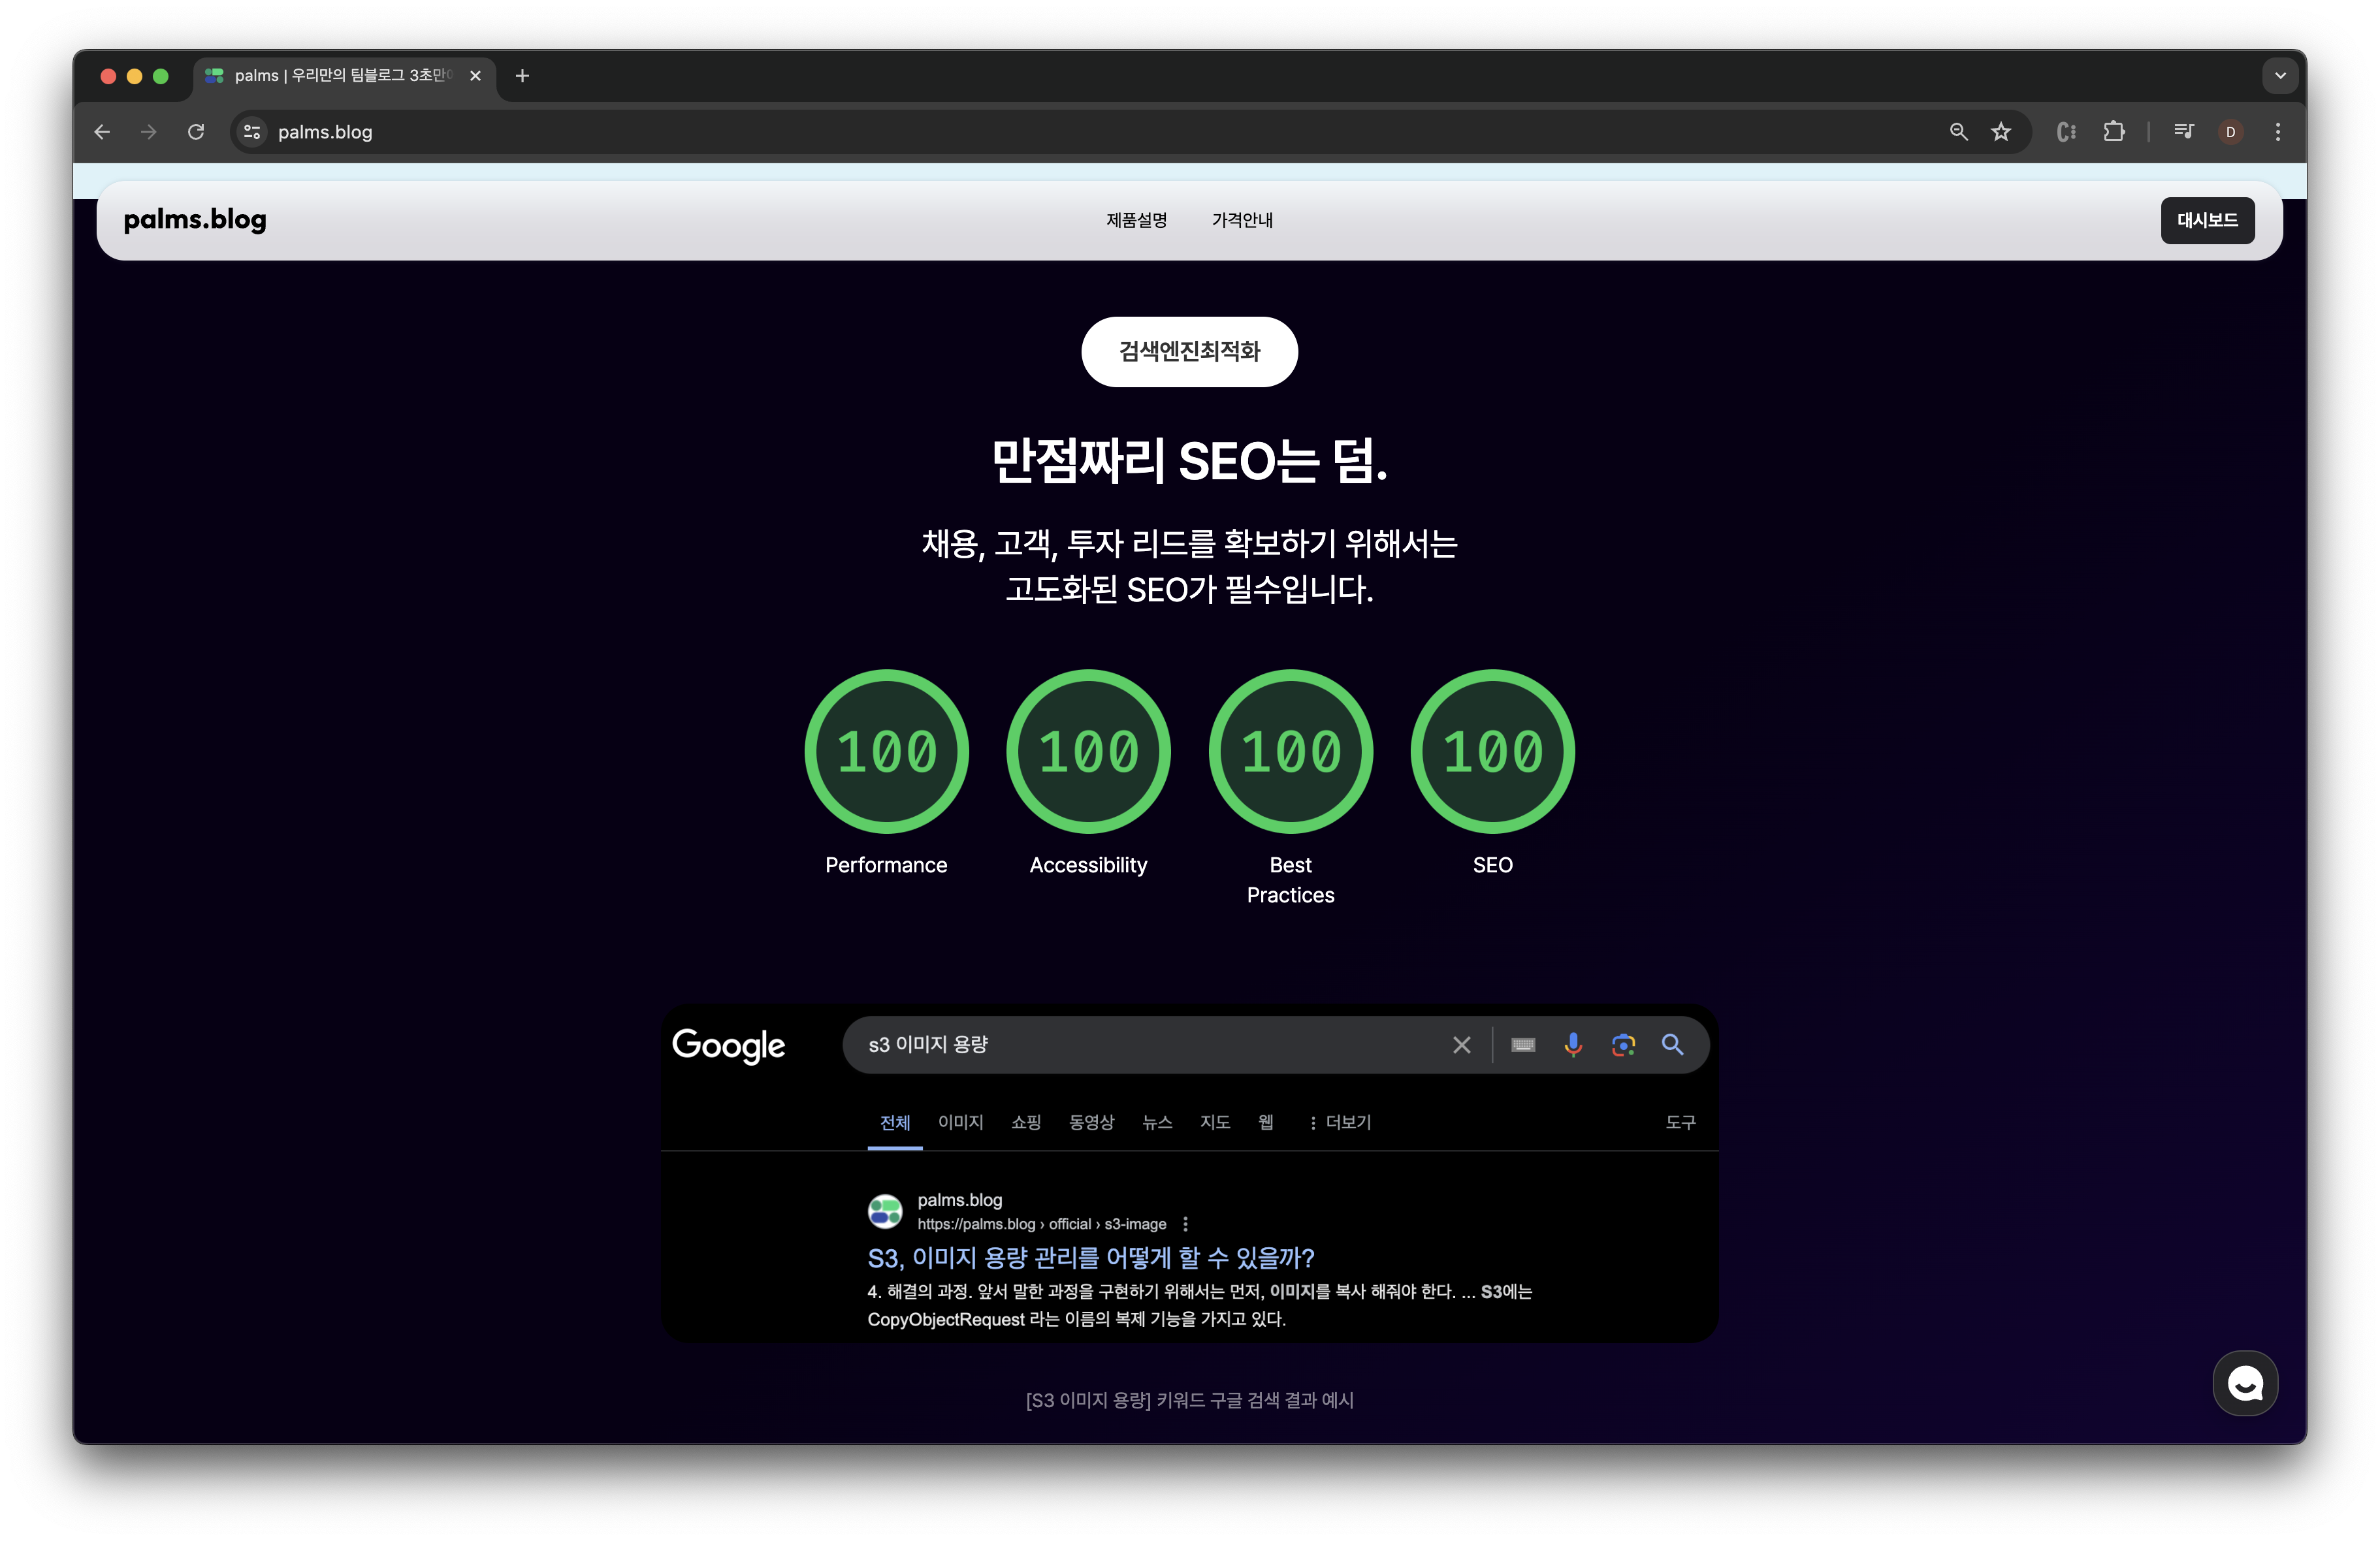Click the browser extensions puzzle icon

[x=2114, y=131]
